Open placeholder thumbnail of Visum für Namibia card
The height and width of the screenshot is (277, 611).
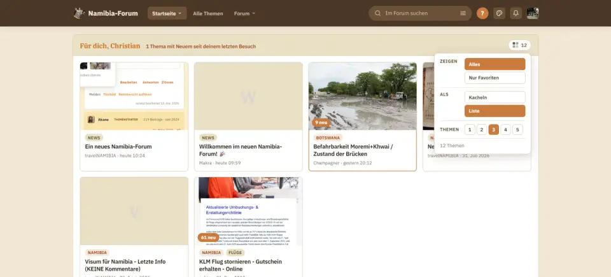click(x=134, y=211)
